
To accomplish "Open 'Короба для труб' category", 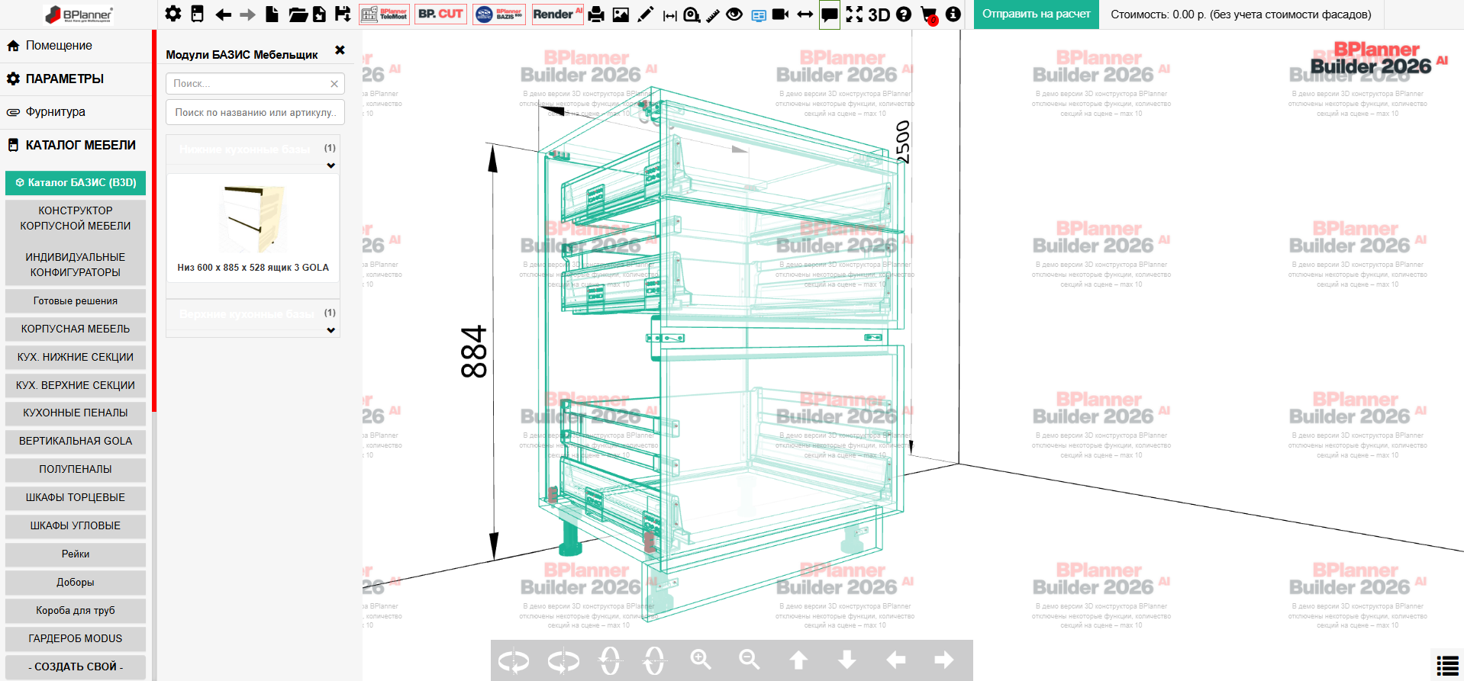I will [x=76, y=611].
